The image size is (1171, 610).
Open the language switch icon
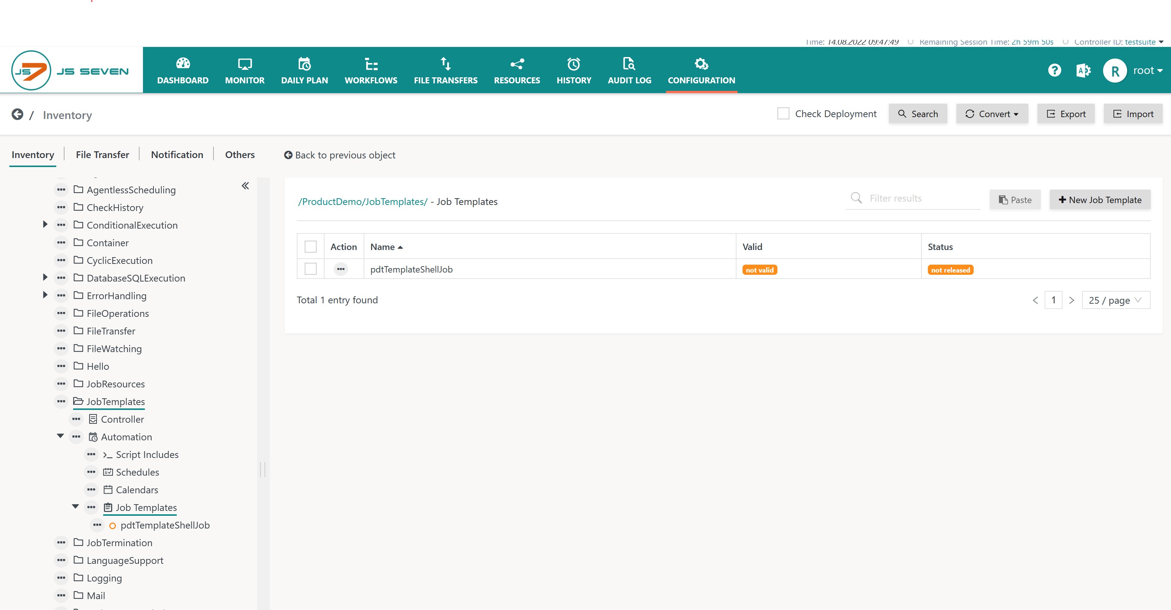pos(1083,70)
